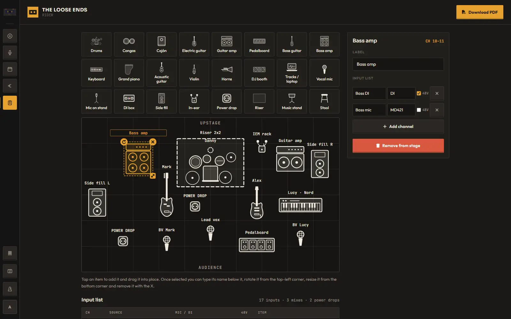Add Horns from the palette
The image size is (511, 319).
point(227,73)
